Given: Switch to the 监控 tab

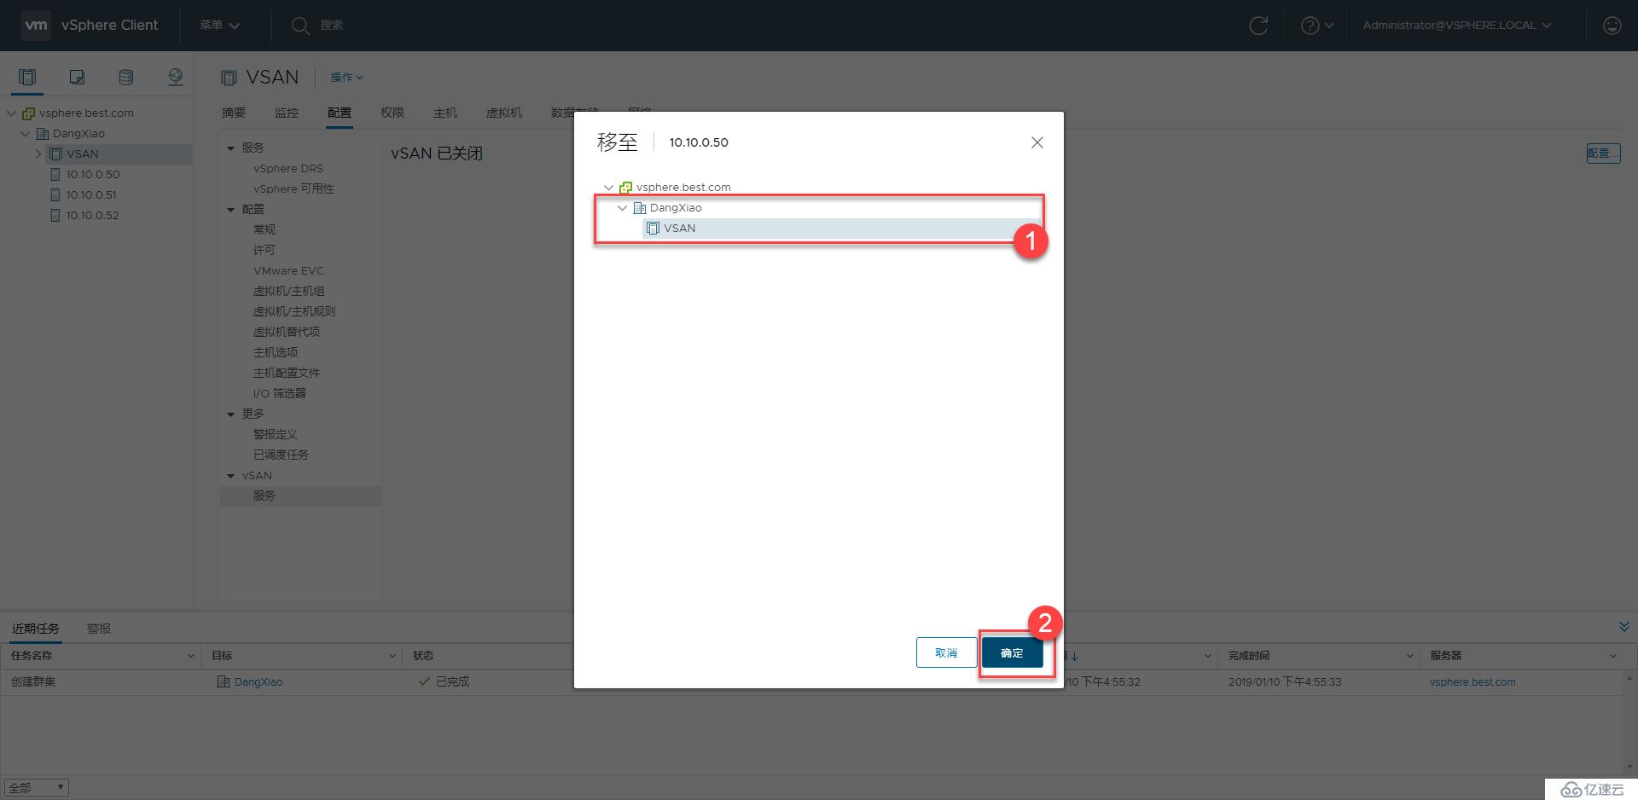Looking at the screenshot, I should point(286,113).
